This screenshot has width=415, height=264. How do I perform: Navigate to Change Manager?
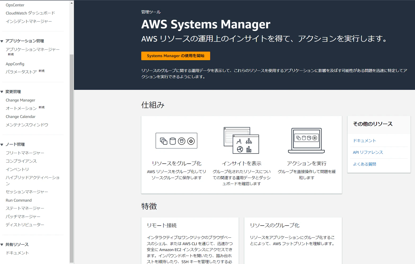click(20, 100)
